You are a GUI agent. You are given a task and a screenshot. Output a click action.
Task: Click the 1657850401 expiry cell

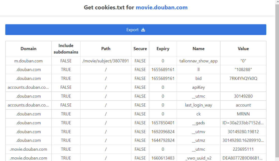click(x=163, y=123)
